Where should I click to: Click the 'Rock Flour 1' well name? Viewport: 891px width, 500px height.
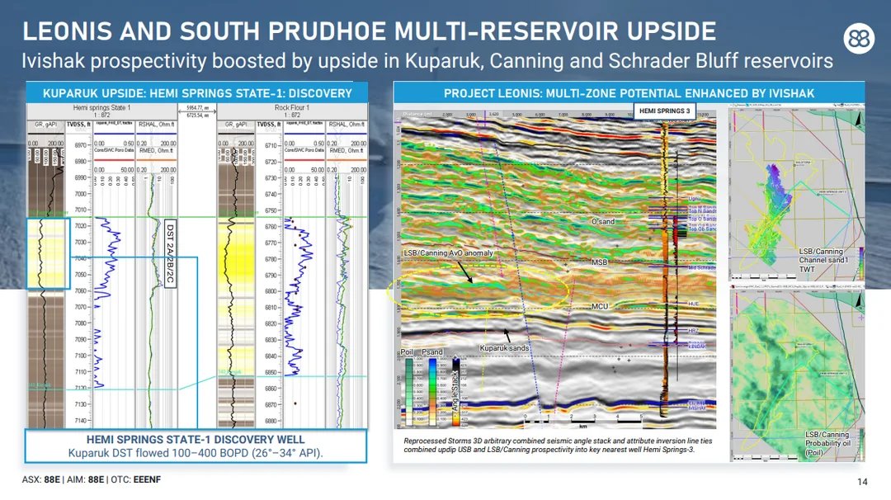pyautogui.click(x=292, y=107)
